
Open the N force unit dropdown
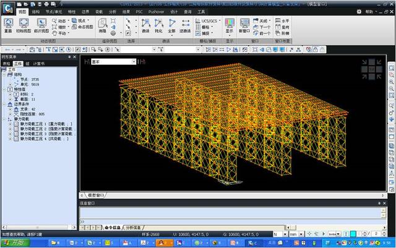pos(285,234)
